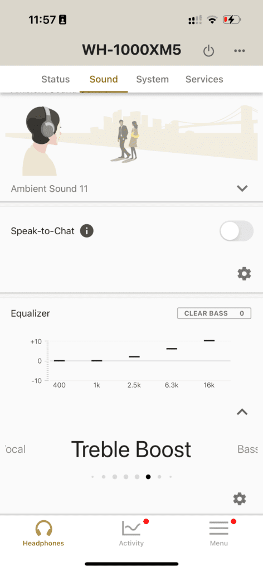Open the three-dot more options menu
This screenshot has height=571, width=263.
[x=240, y=51]
